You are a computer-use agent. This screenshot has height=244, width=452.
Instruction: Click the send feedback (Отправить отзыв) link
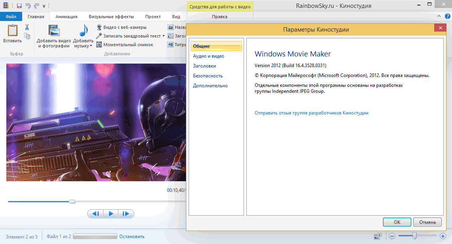tap(311, 113)
